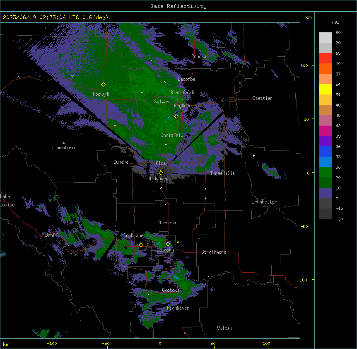Click the Limestone label

[63, 148]
